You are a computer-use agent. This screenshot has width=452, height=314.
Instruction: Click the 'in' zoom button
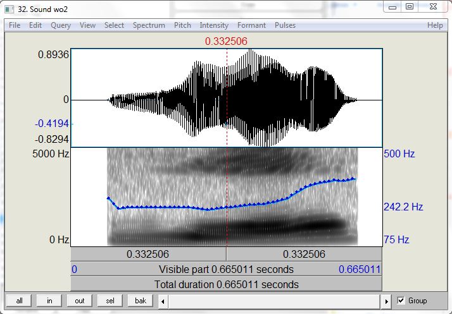click(x=49, y=301)
